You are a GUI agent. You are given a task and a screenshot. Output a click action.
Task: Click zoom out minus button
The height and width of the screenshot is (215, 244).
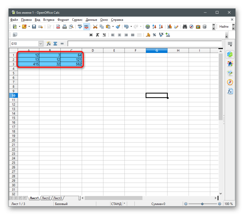pyautogui.click(x=186, y=204)
